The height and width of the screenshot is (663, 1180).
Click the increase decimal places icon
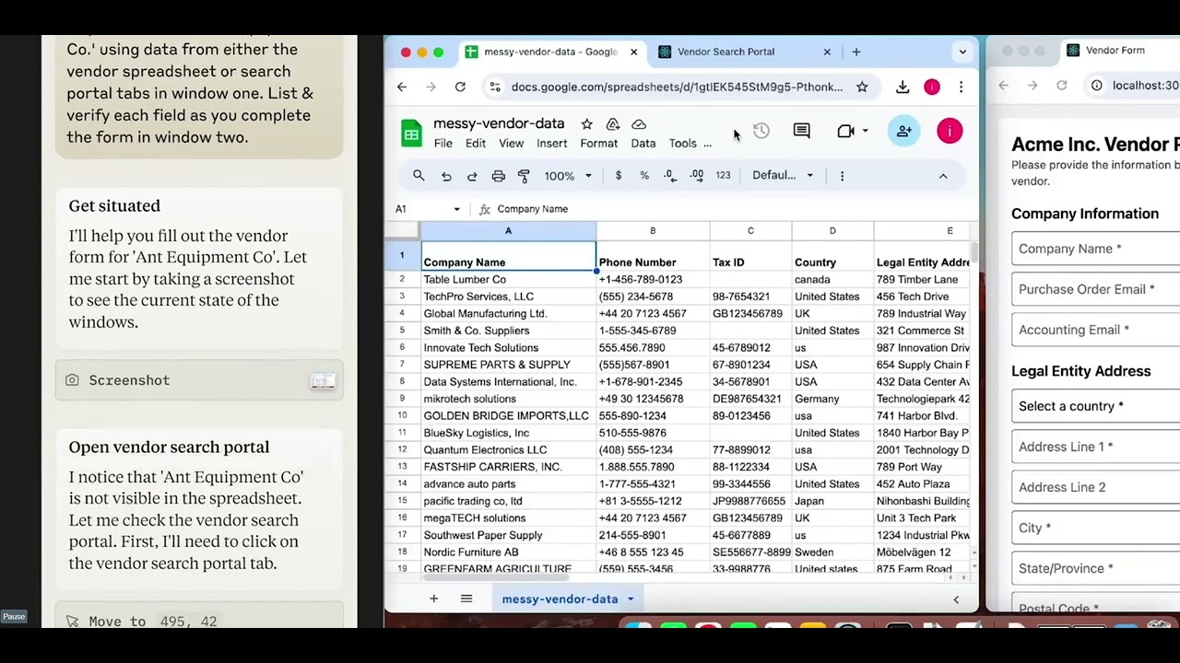point(696,176)
